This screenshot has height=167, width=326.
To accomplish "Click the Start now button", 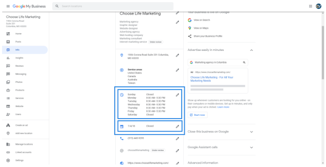I will 198,115.
